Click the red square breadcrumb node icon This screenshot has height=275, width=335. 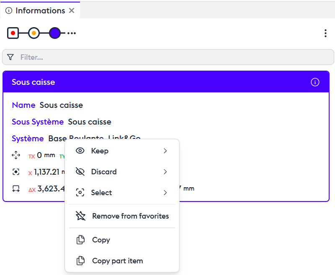point(13,33)
